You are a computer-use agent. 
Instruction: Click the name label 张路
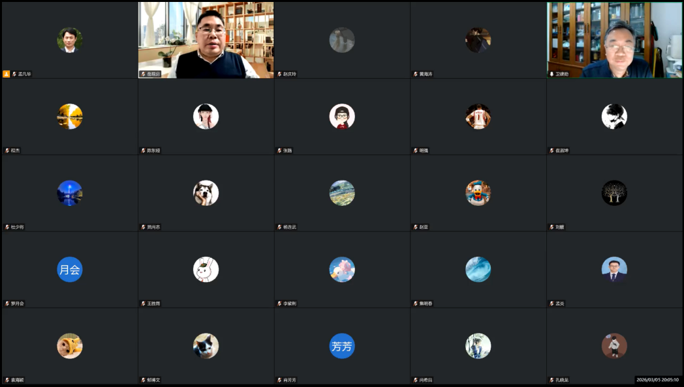click(288, 150)
